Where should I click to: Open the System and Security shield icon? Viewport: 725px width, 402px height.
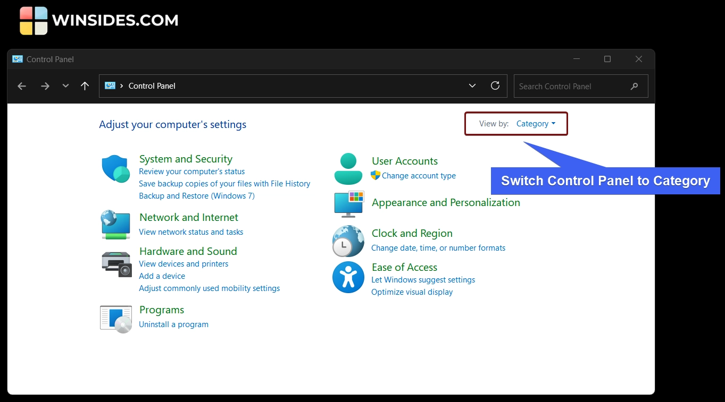(115, 168)
